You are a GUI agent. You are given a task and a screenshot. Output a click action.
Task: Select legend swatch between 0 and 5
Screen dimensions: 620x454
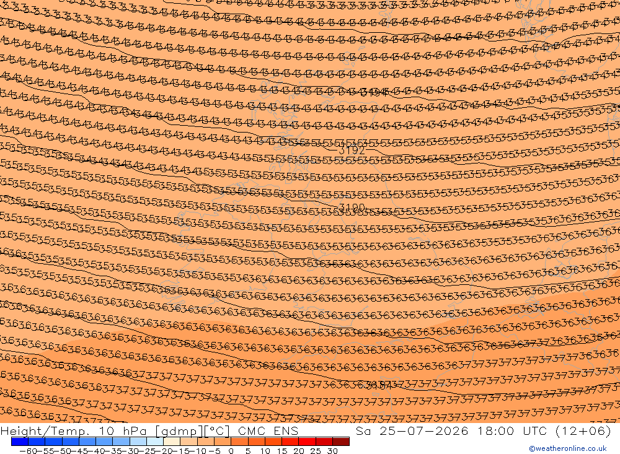239,441
